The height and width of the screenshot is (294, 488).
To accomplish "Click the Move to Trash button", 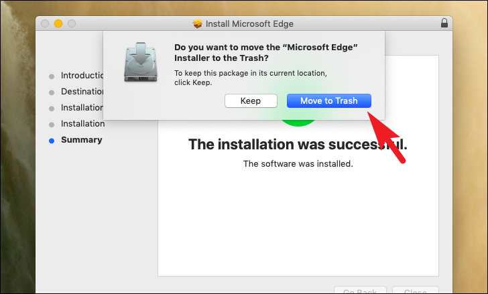I will pyautogui.click(x=329, y=101).
